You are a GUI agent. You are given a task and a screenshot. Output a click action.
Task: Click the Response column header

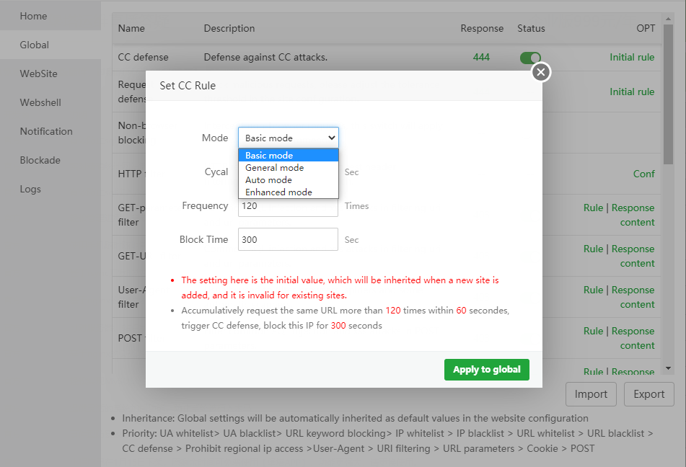coord(482,28)
